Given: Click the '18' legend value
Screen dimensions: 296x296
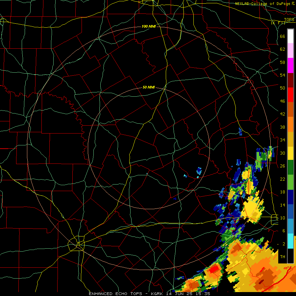Looking at the screenshot, I should point(283,192).
